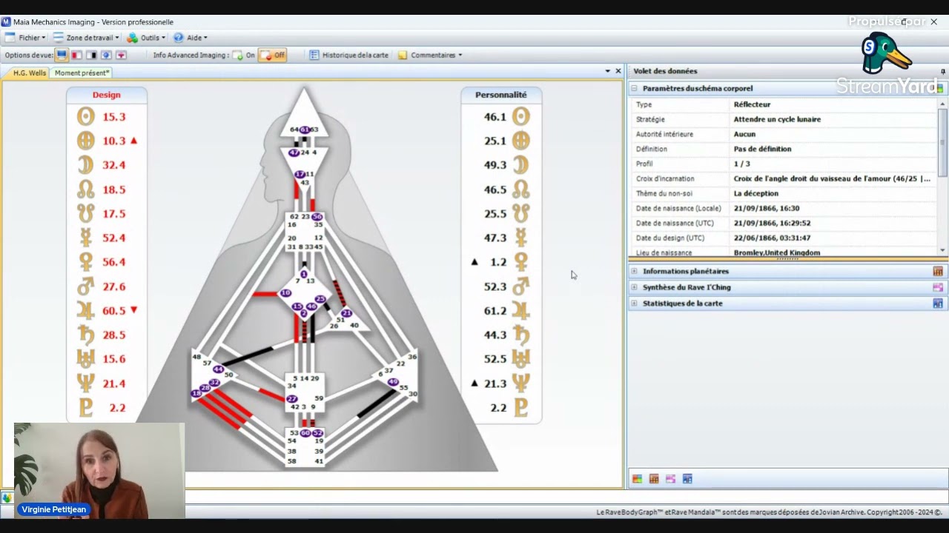Click the multicolor bodygraph icon in bottom panel bar
Viewport: 949px width, 533px height.
click(x=637, y=479)
